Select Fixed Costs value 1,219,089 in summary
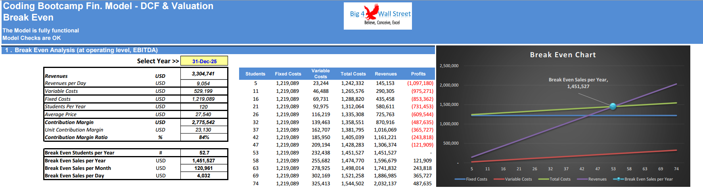This screenshot has height=192, width=703. point(204,99)
